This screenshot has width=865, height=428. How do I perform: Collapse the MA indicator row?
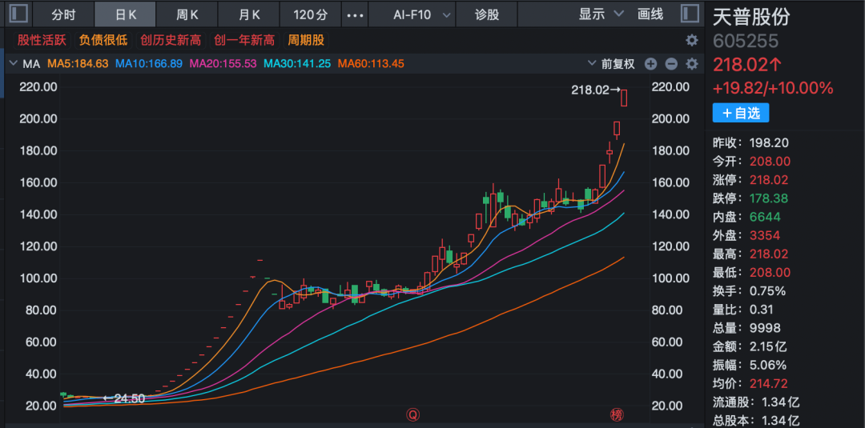pos(13,64)
